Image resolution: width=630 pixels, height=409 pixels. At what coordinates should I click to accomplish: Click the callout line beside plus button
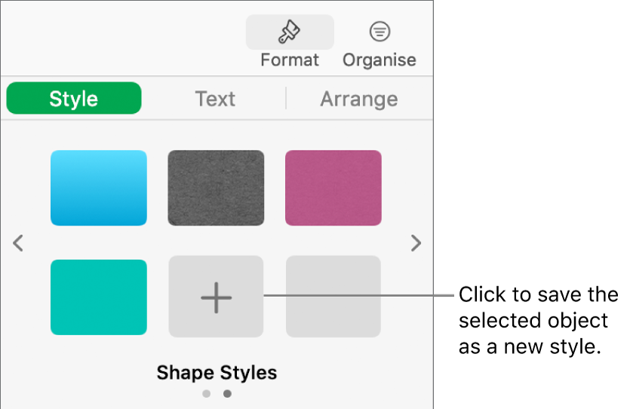(x=358, y=296)
